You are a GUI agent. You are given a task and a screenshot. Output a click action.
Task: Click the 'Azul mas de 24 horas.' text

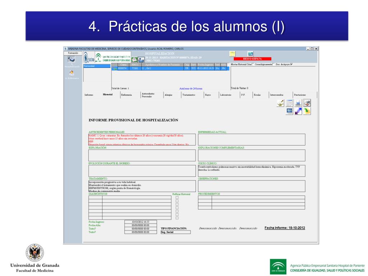191,88
